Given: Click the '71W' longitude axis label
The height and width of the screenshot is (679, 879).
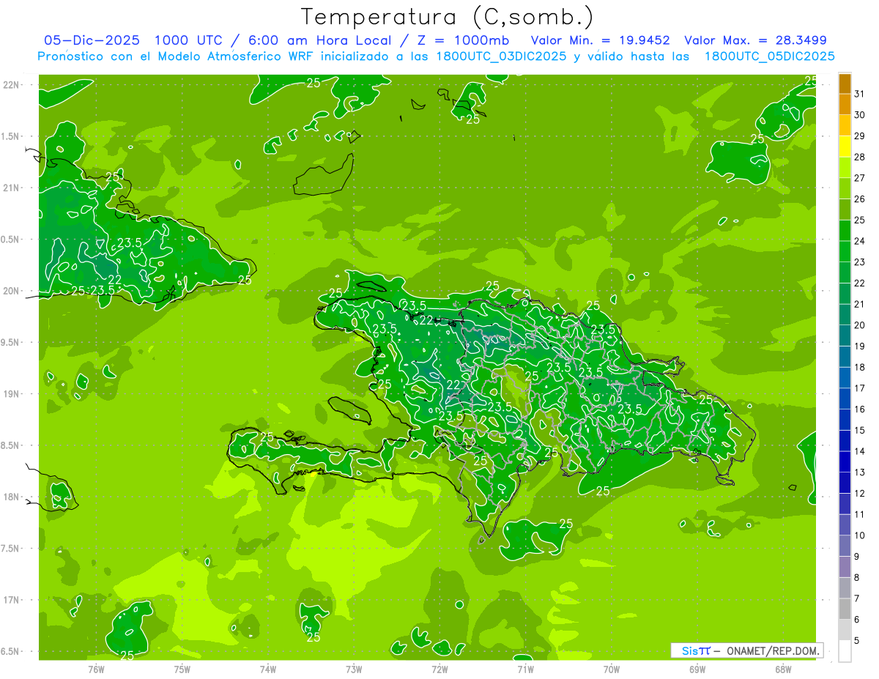Looking at the screenshot, I should click(525, 669).
